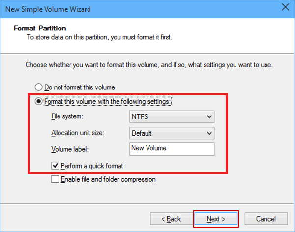Viewport: 295px width, 232px height.
Task: Click into the Volume label text field
Action: pos(172,148)
